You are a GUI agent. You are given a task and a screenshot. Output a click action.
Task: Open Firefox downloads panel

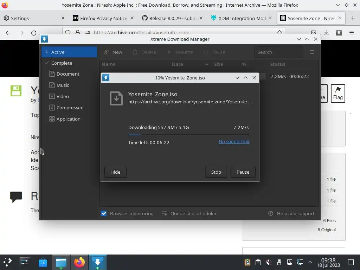[x=326, y=33]
